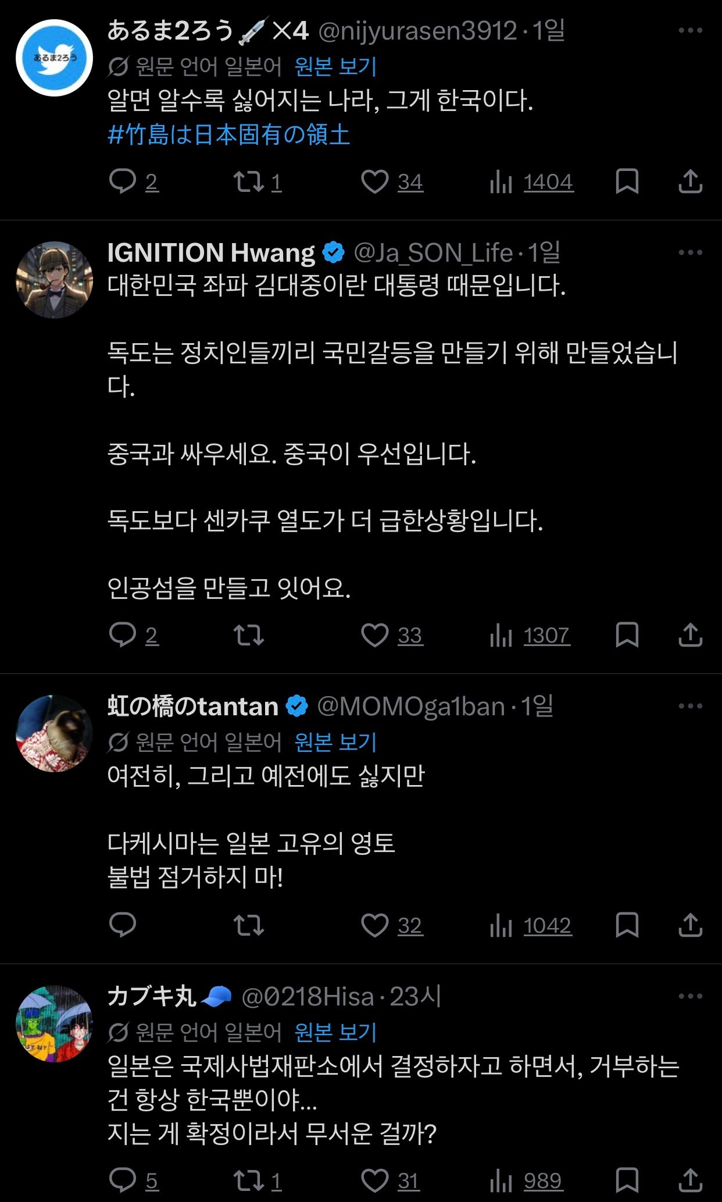The width and height of the screenshot is (722, 1202).
Task: Share the 虹の橋のtantan tweet
Action: (690, 925)
